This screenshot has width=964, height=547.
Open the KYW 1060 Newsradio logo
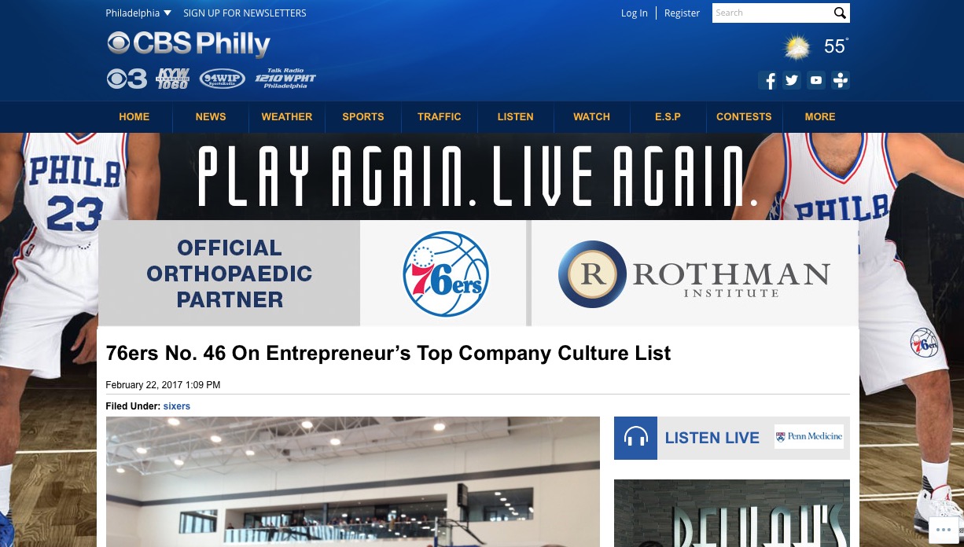click(x=172, y=79)
